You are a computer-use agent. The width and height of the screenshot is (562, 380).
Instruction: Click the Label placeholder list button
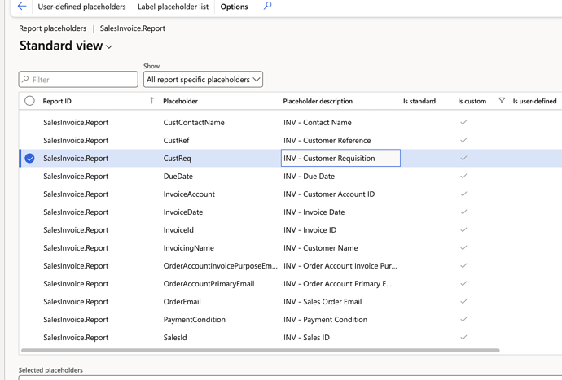pos(173,7)
